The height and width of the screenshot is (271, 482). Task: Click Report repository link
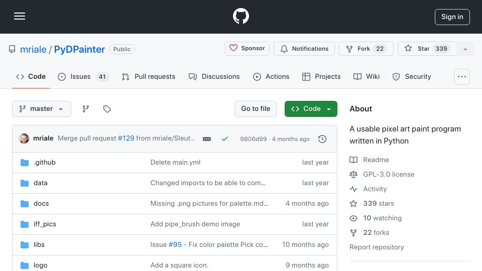[x=377, y=247]
